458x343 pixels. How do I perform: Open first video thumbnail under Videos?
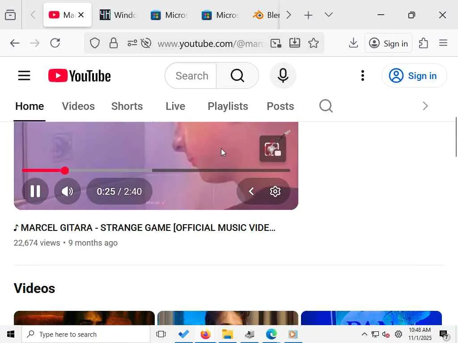[x=84, y=318]
